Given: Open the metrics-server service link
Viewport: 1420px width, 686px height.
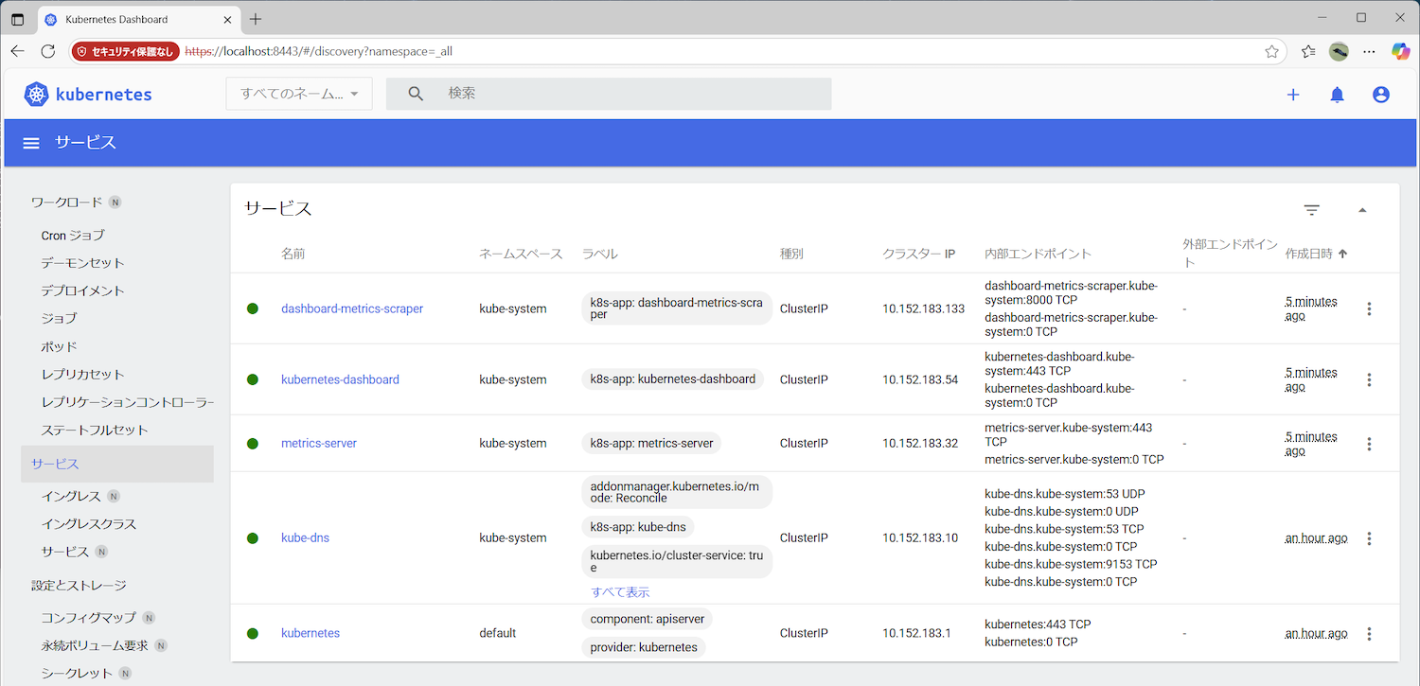Looking at the screenshot, I should 319,443.
